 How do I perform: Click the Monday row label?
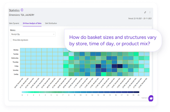pos(16,50)
